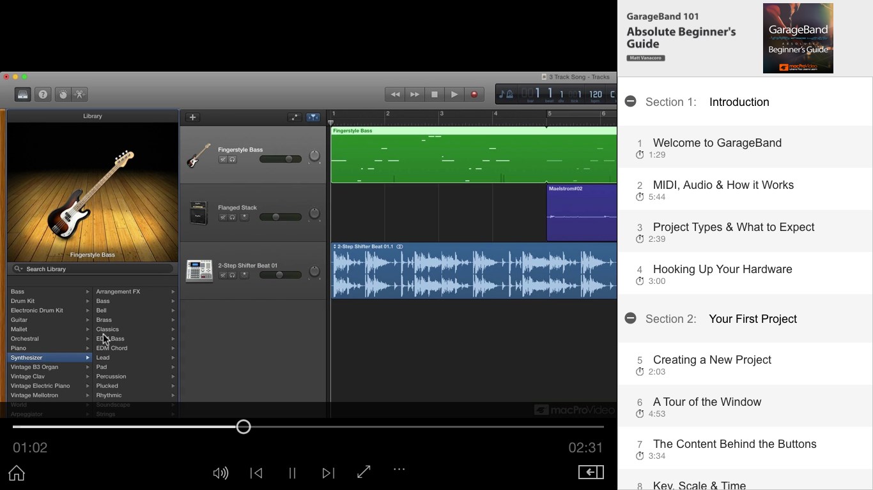Screen dimensions: 873x490
Task: Click the video player volume speaker icon
Action: pyautogui.click(x=220, y=473)
